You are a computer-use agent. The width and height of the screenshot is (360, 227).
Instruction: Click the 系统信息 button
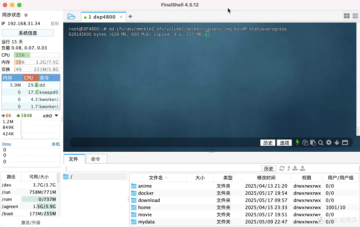pos(28,33)
